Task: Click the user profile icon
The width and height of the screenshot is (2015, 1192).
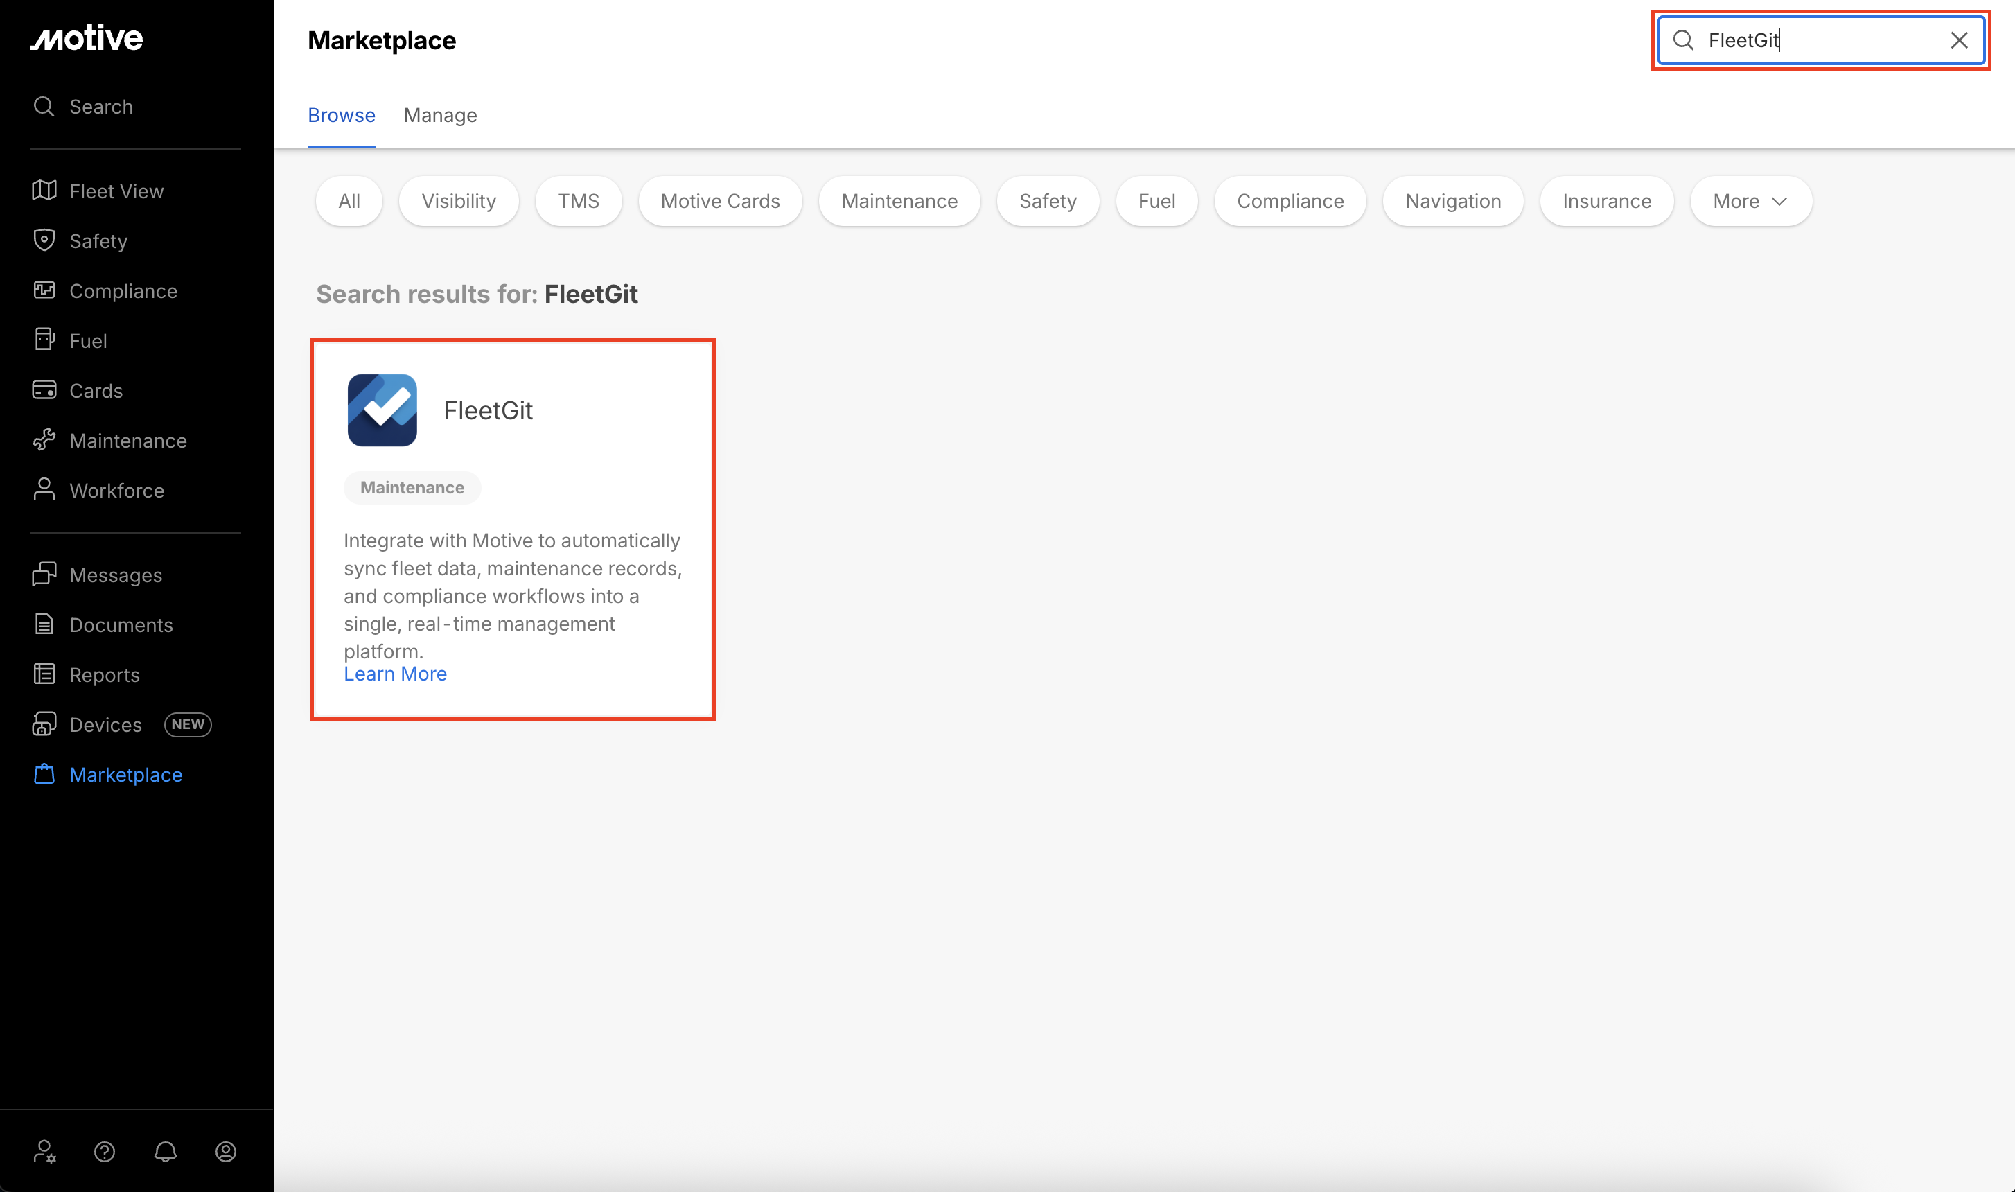Action: pos(226,1151)
